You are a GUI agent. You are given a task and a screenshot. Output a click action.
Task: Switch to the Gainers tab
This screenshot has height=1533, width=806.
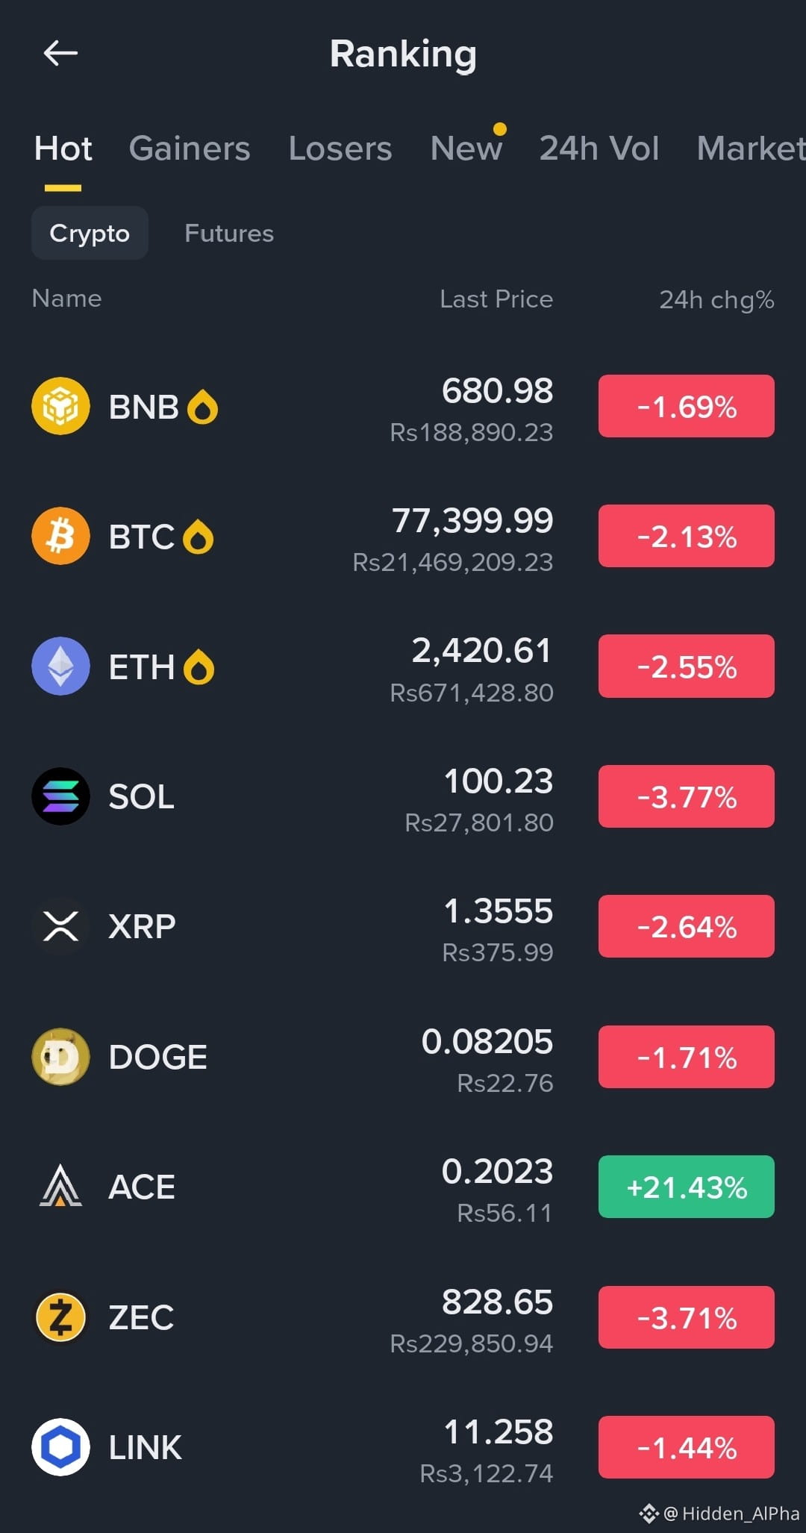(x=190, y=148)
